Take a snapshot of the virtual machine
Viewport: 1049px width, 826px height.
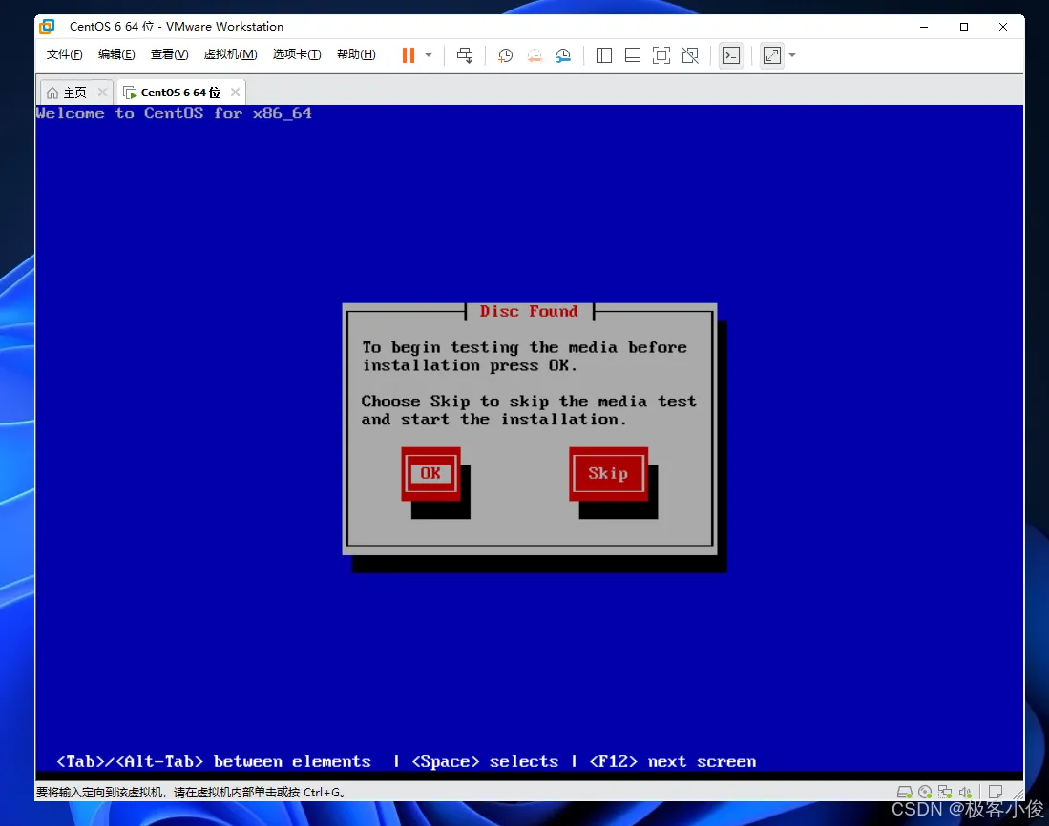pyautogui.click(x=506, y=55)
